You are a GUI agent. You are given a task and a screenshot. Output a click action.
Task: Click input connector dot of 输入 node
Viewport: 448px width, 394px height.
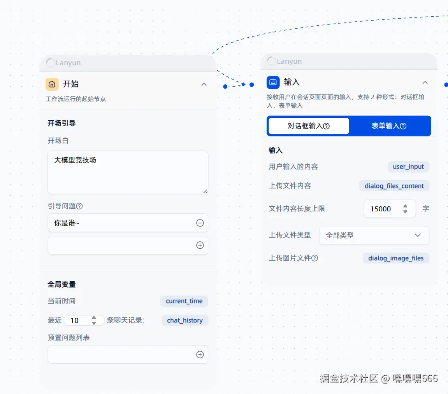click(x=252, y=84)
